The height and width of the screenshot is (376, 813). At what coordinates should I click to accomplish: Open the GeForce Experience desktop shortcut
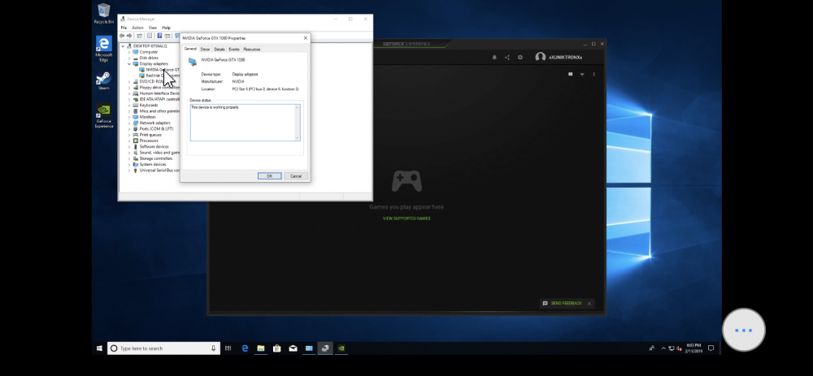(104, 115)
